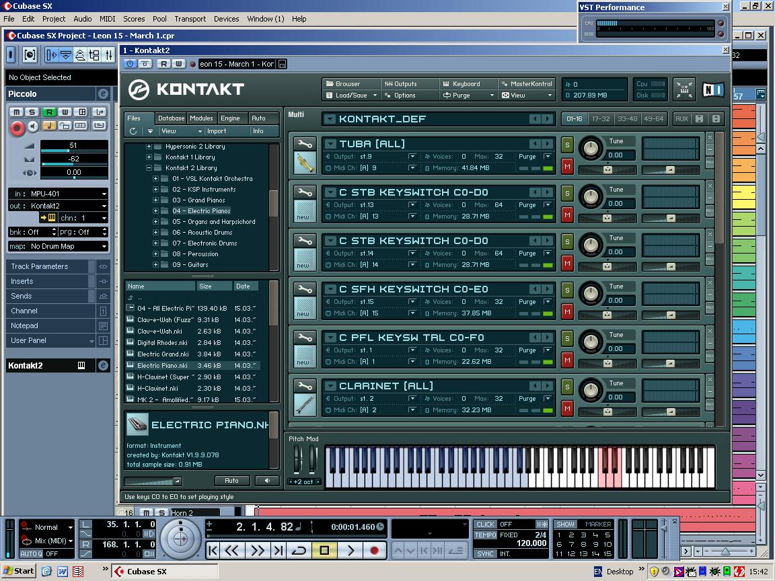
Task: Click the transport Stop button
Action: point(324,551)
